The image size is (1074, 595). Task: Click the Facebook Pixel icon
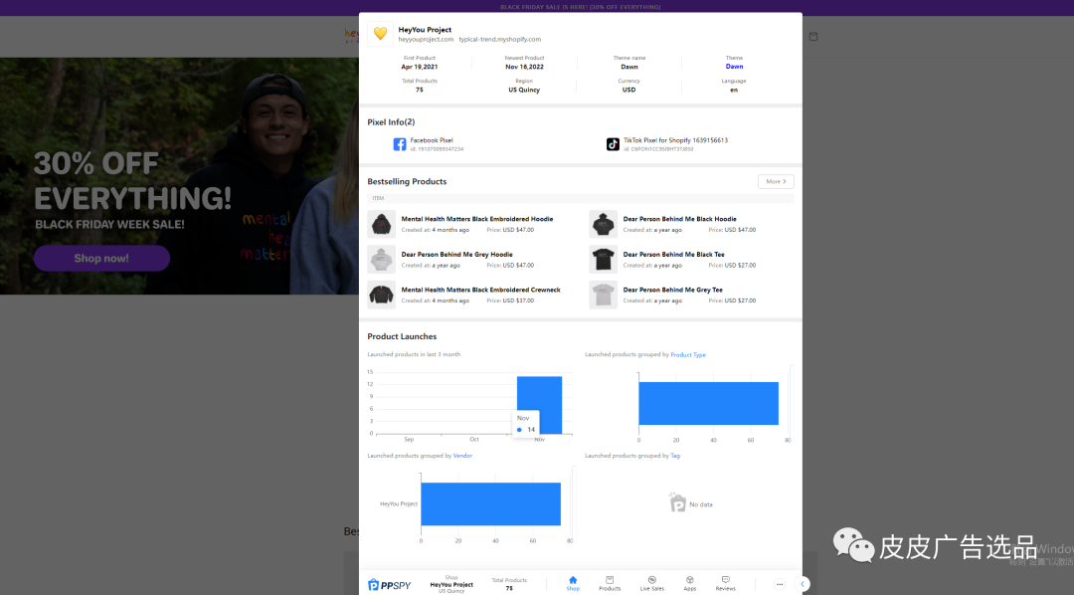pyautogui.click(x=400, y=144)
